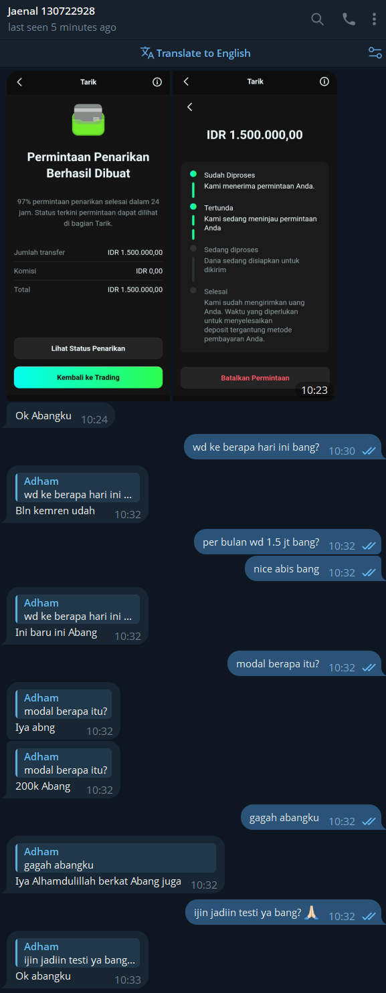Screen dimensions: 386x993
Task: Click the info icon in the left Tarik screenshot
Action: pyautogui.click(x=157, y=82)
